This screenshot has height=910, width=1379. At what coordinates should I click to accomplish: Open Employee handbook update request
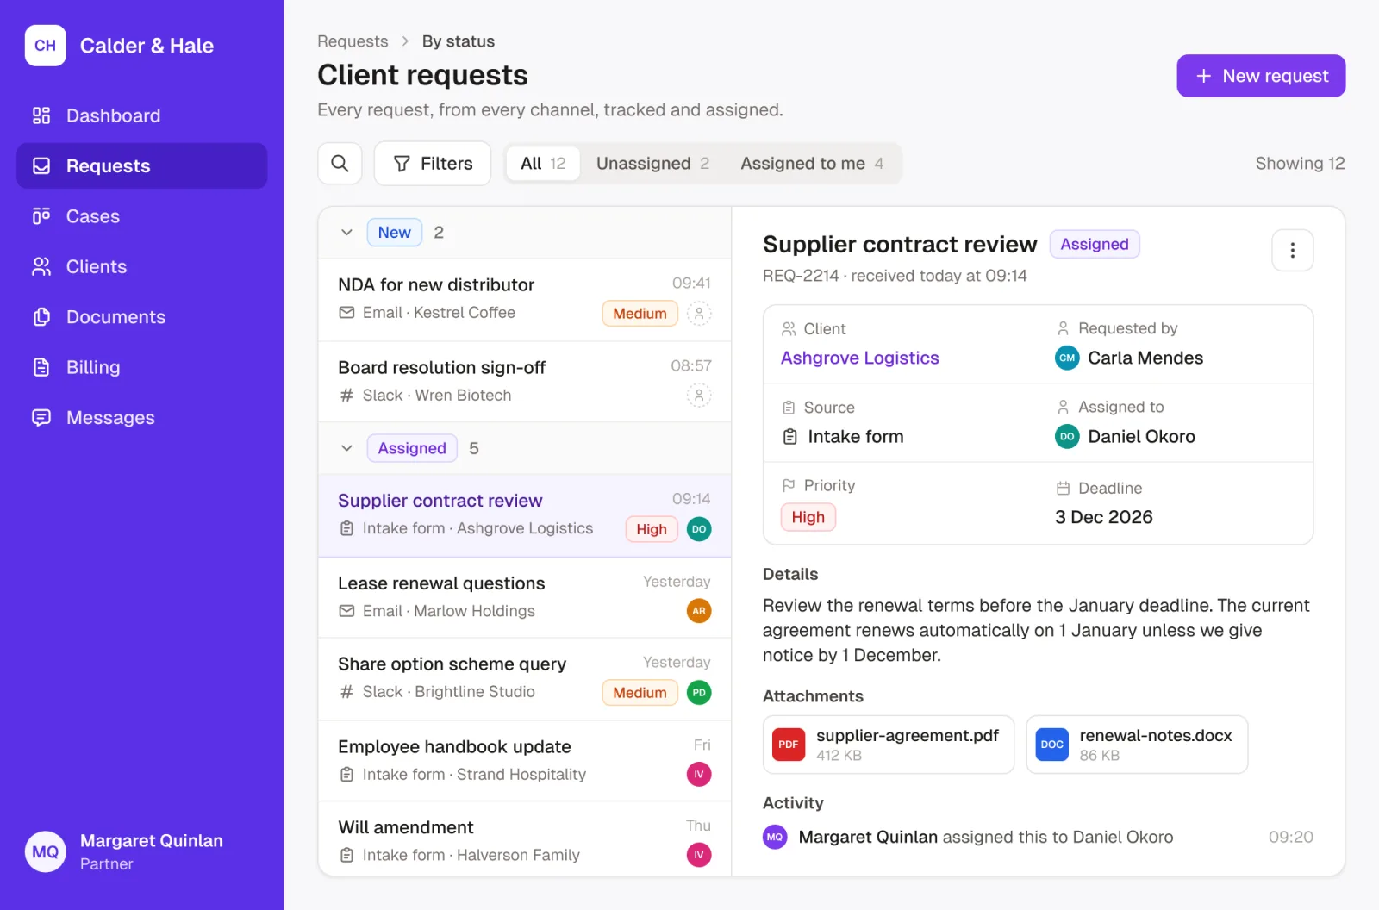point(525,761)
